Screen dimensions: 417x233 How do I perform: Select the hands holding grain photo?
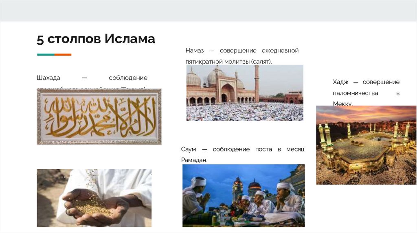pos(94,198)
